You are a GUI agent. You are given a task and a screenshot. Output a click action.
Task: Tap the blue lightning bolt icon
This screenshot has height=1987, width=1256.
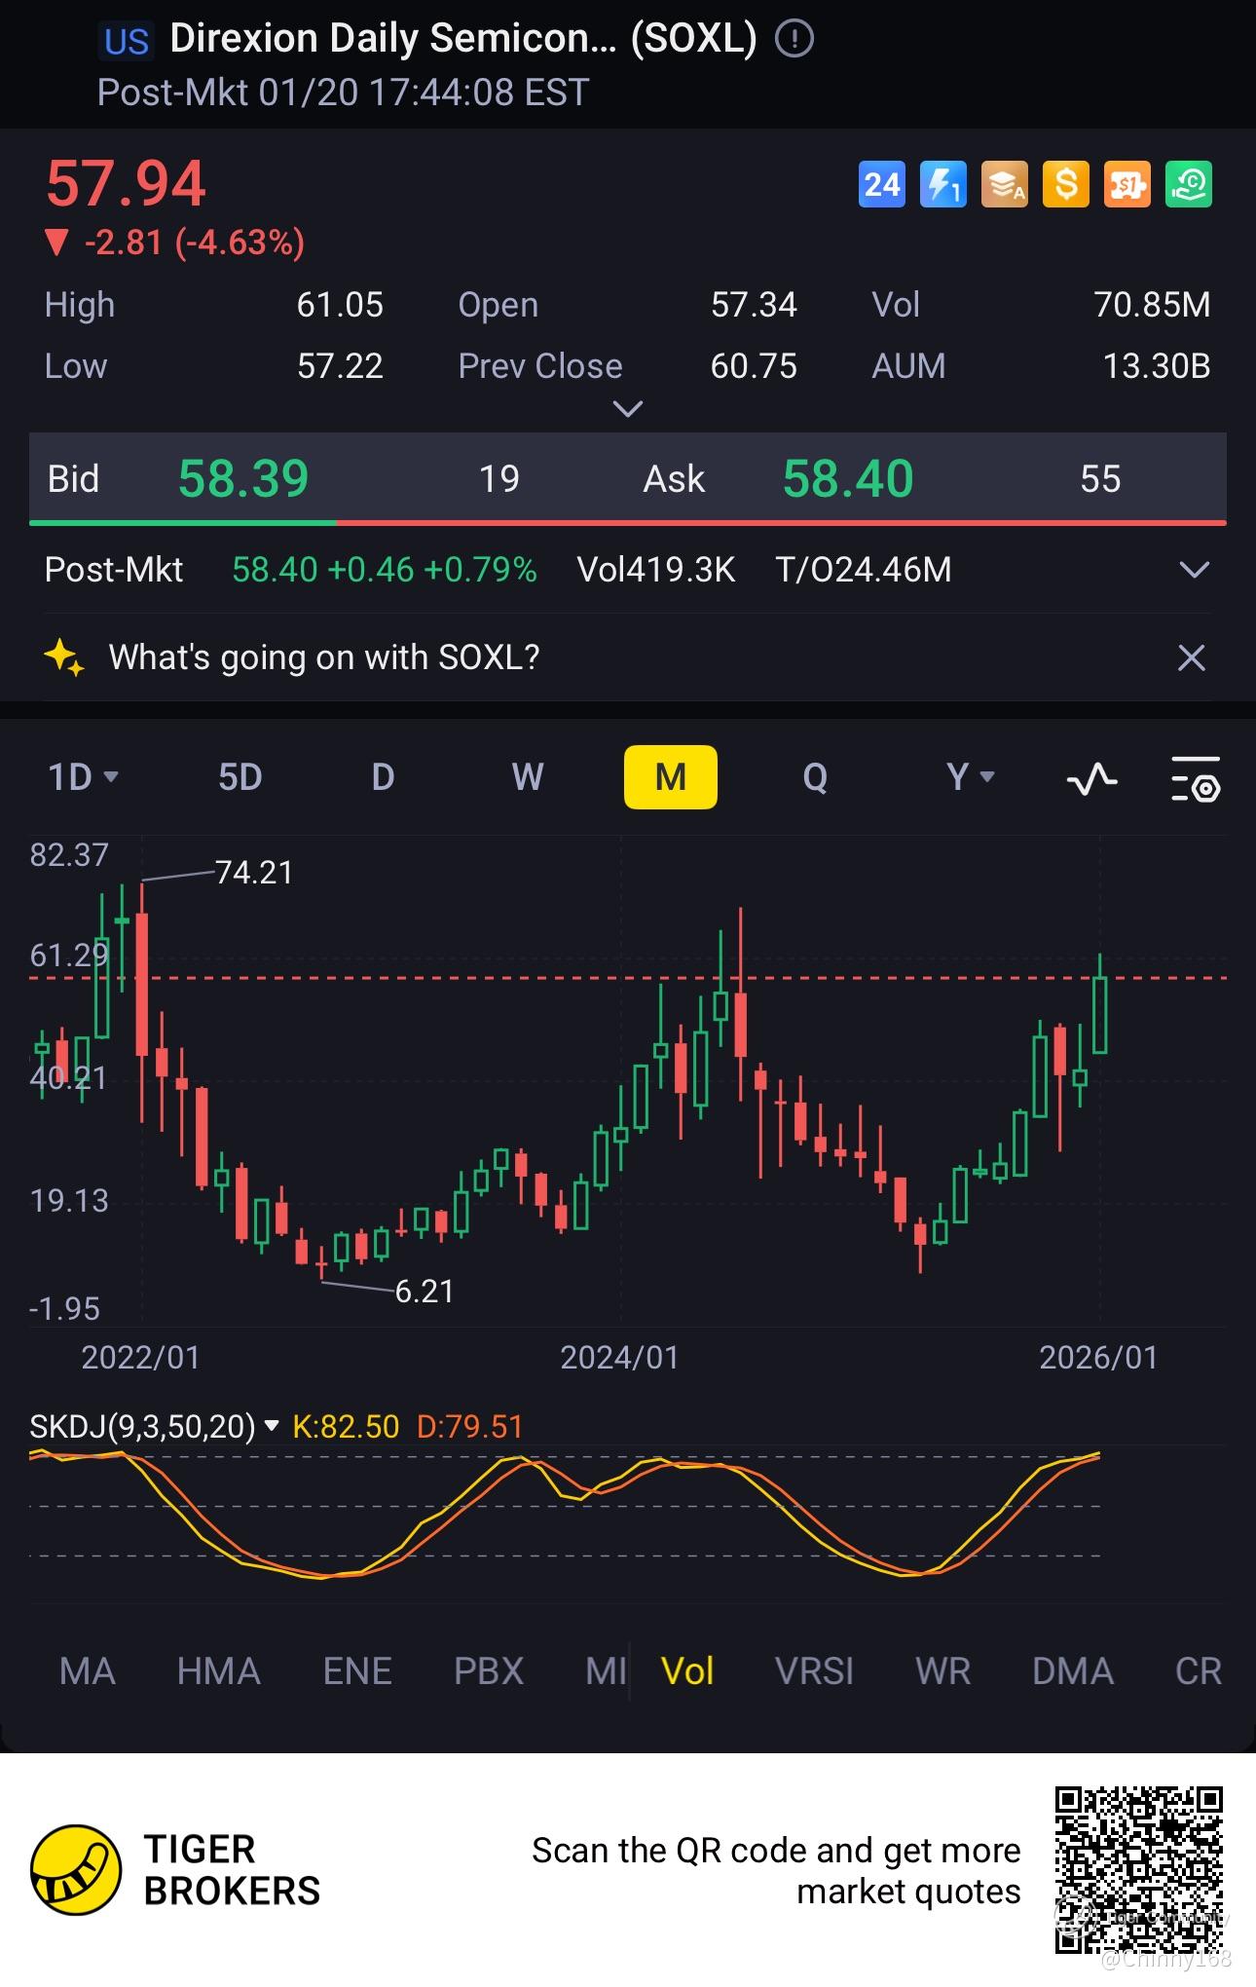tap(943, 184)
